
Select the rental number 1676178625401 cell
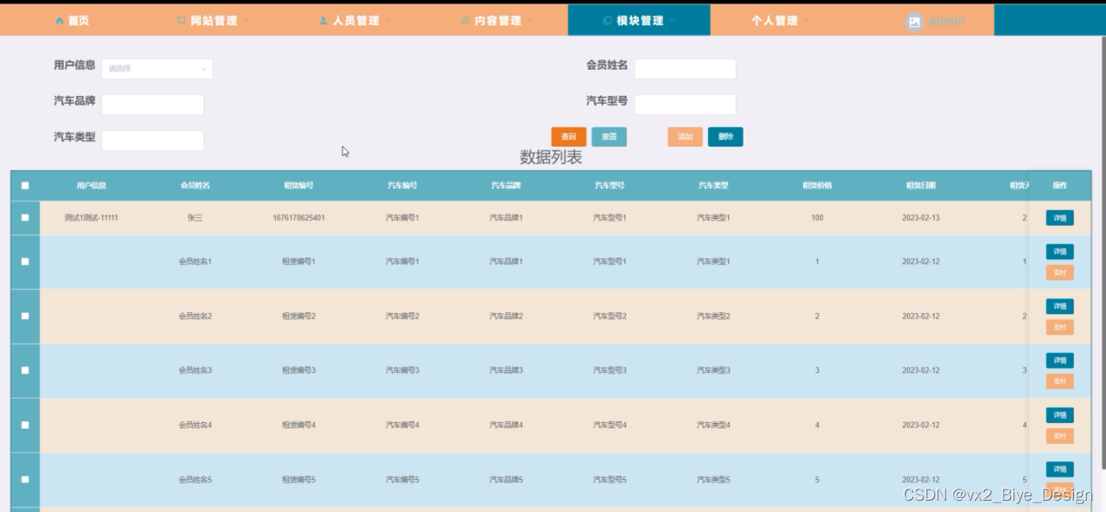(299, 218)
